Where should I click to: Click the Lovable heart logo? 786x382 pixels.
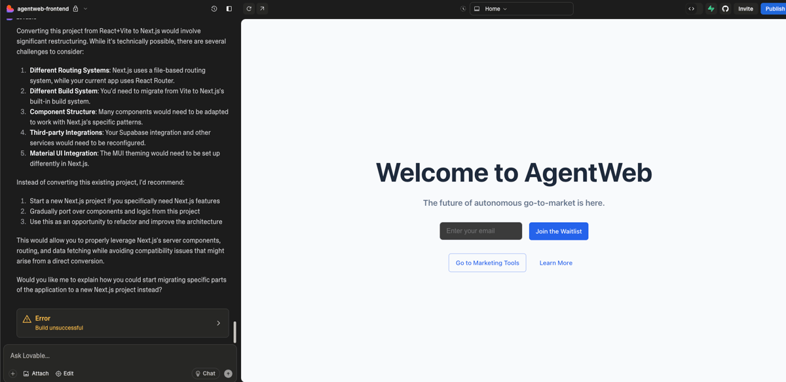point(10,9)
